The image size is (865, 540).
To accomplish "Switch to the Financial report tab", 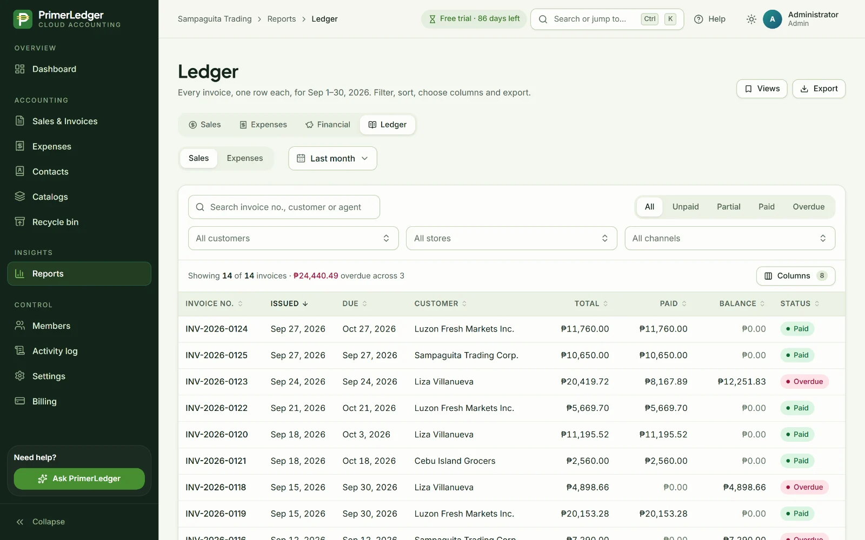I will (328, 125).
